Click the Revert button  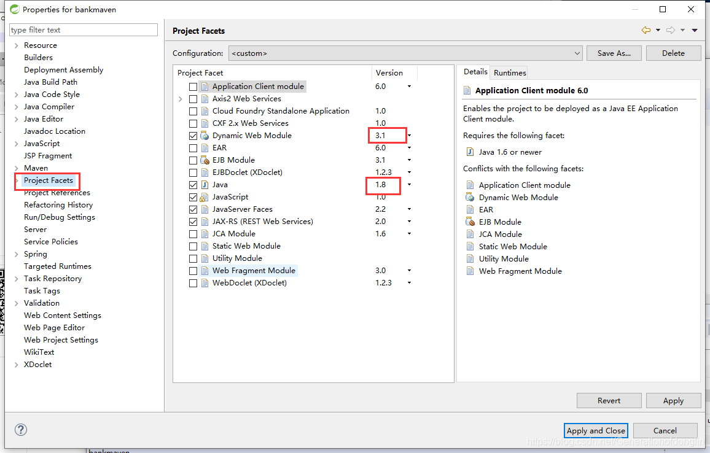coord(609,400)
